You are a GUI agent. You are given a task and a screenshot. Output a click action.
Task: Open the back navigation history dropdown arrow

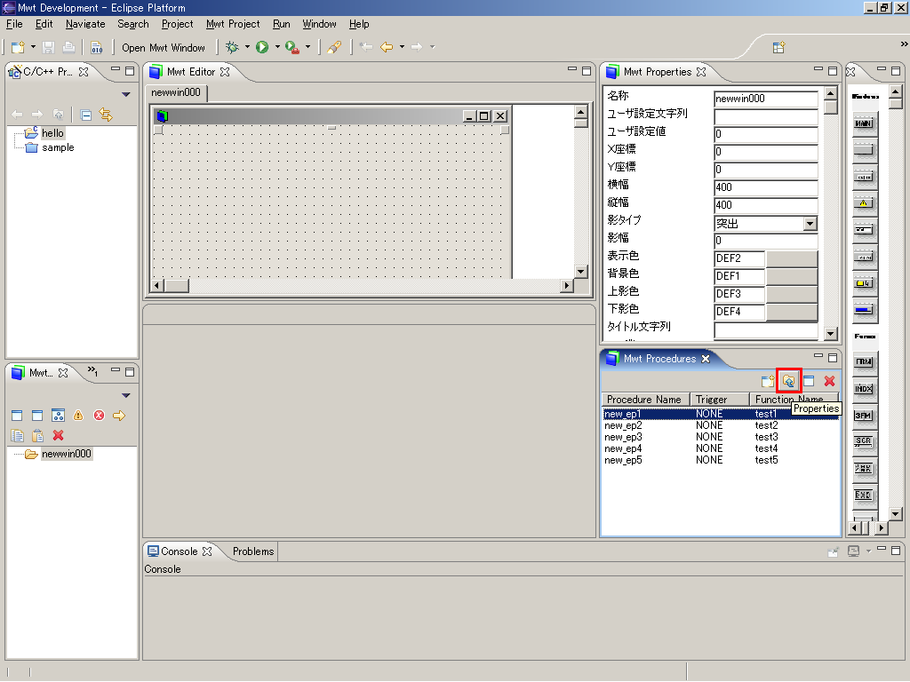point(402,47)
